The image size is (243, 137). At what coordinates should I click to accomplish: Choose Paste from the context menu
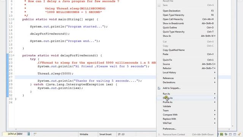point(187,54)
